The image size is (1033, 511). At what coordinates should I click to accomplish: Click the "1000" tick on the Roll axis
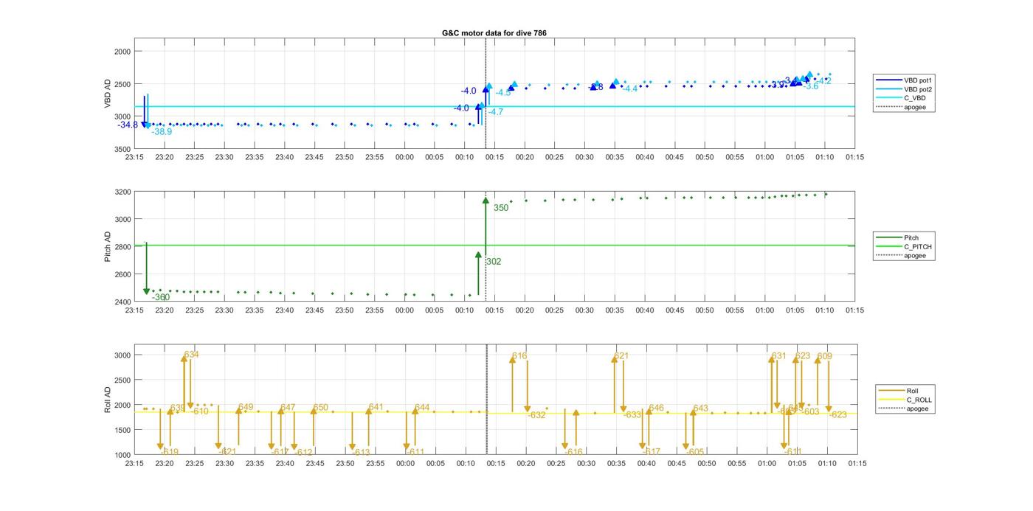point(122,455)
